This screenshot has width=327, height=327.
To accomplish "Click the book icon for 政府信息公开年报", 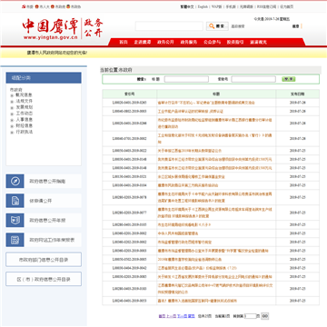I will 15,221.
